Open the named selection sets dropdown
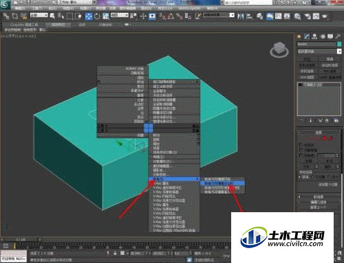Image resolution: width=344 pixels, height=263 pixels. coord(219,15)
